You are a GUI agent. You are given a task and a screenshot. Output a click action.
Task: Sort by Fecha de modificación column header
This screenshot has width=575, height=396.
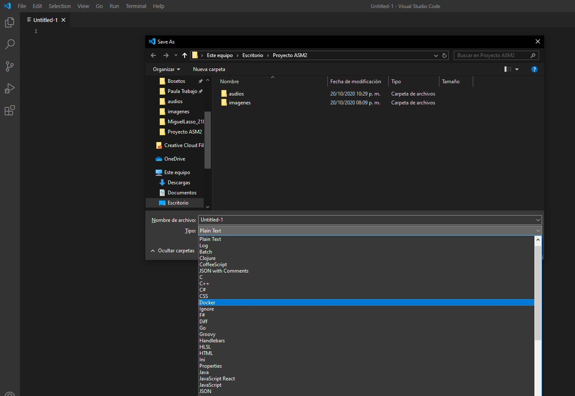[355, 82]
